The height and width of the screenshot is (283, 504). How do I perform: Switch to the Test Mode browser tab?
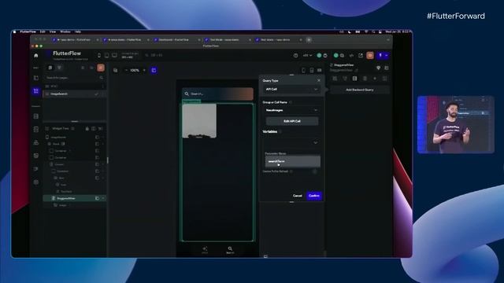[228, 40]
